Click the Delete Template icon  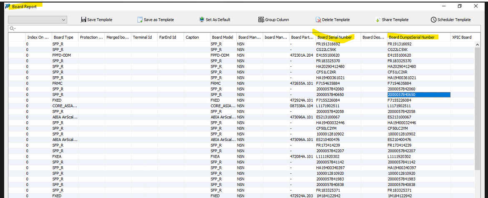[318, 20]
